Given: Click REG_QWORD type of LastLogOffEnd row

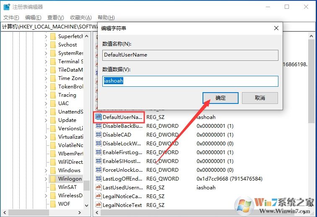Looking at the screenshot, I should pos(163,179).
